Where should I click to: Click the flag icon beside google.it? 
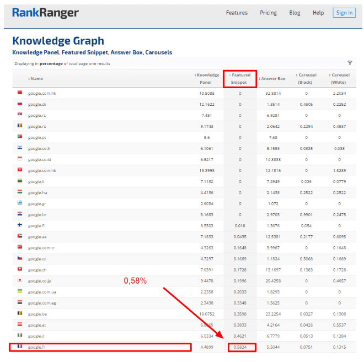(x=20, y=336)
